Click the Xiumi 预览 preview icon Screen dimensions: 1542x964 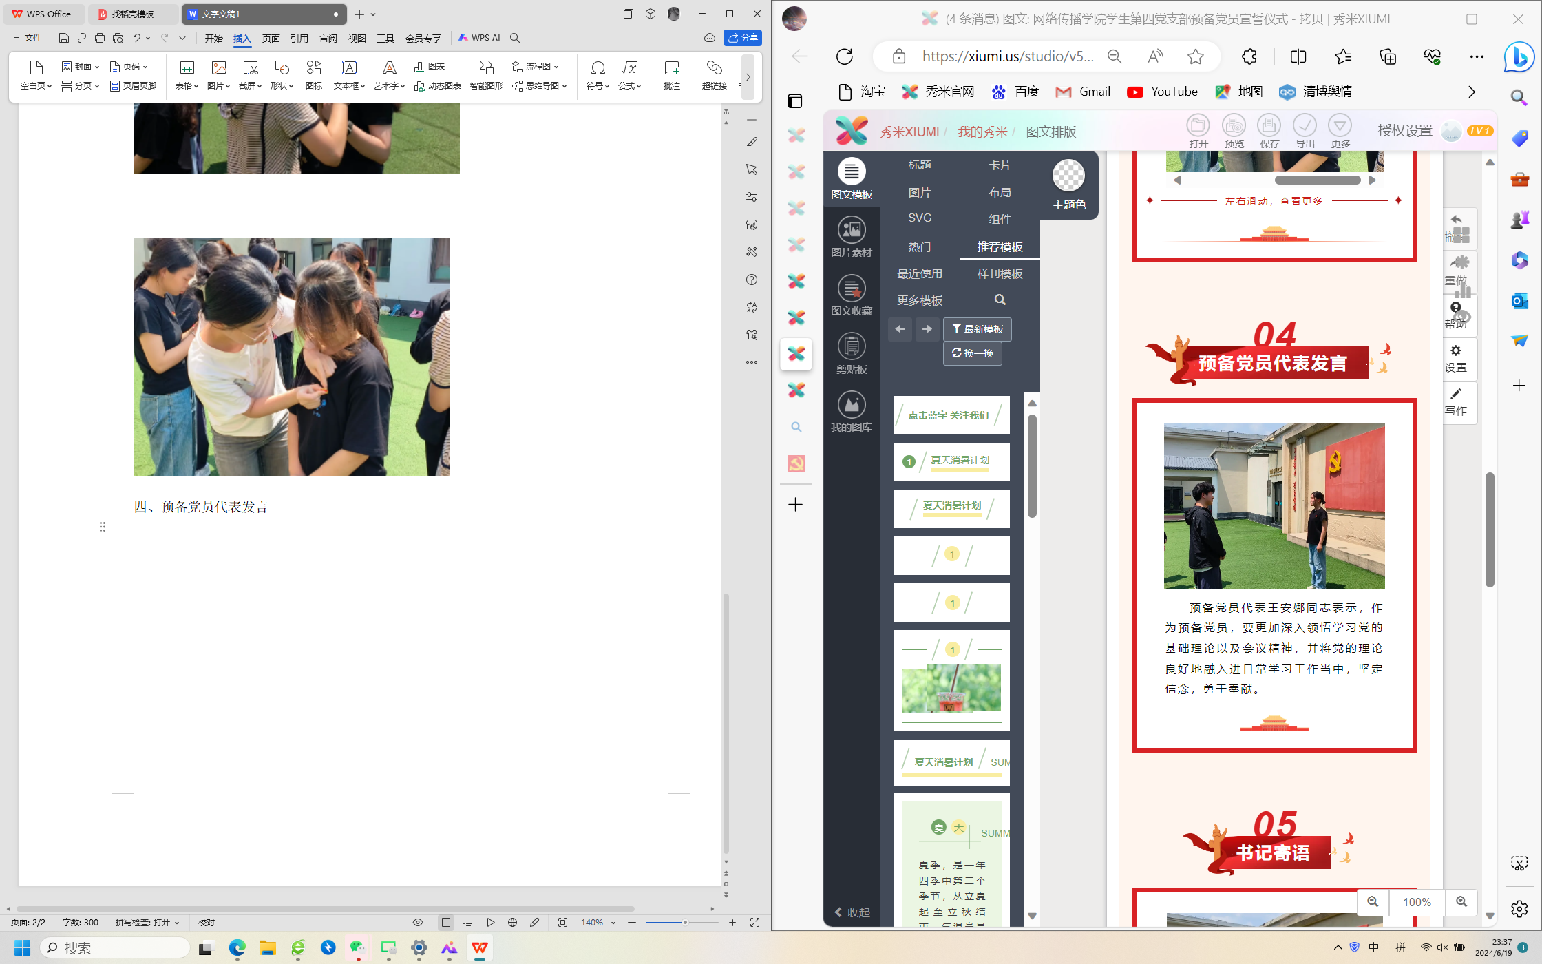coord(1234,132)
